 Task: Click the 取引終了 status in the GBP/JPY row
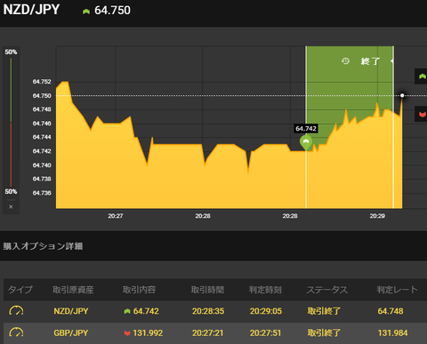(x=324, y=333)
